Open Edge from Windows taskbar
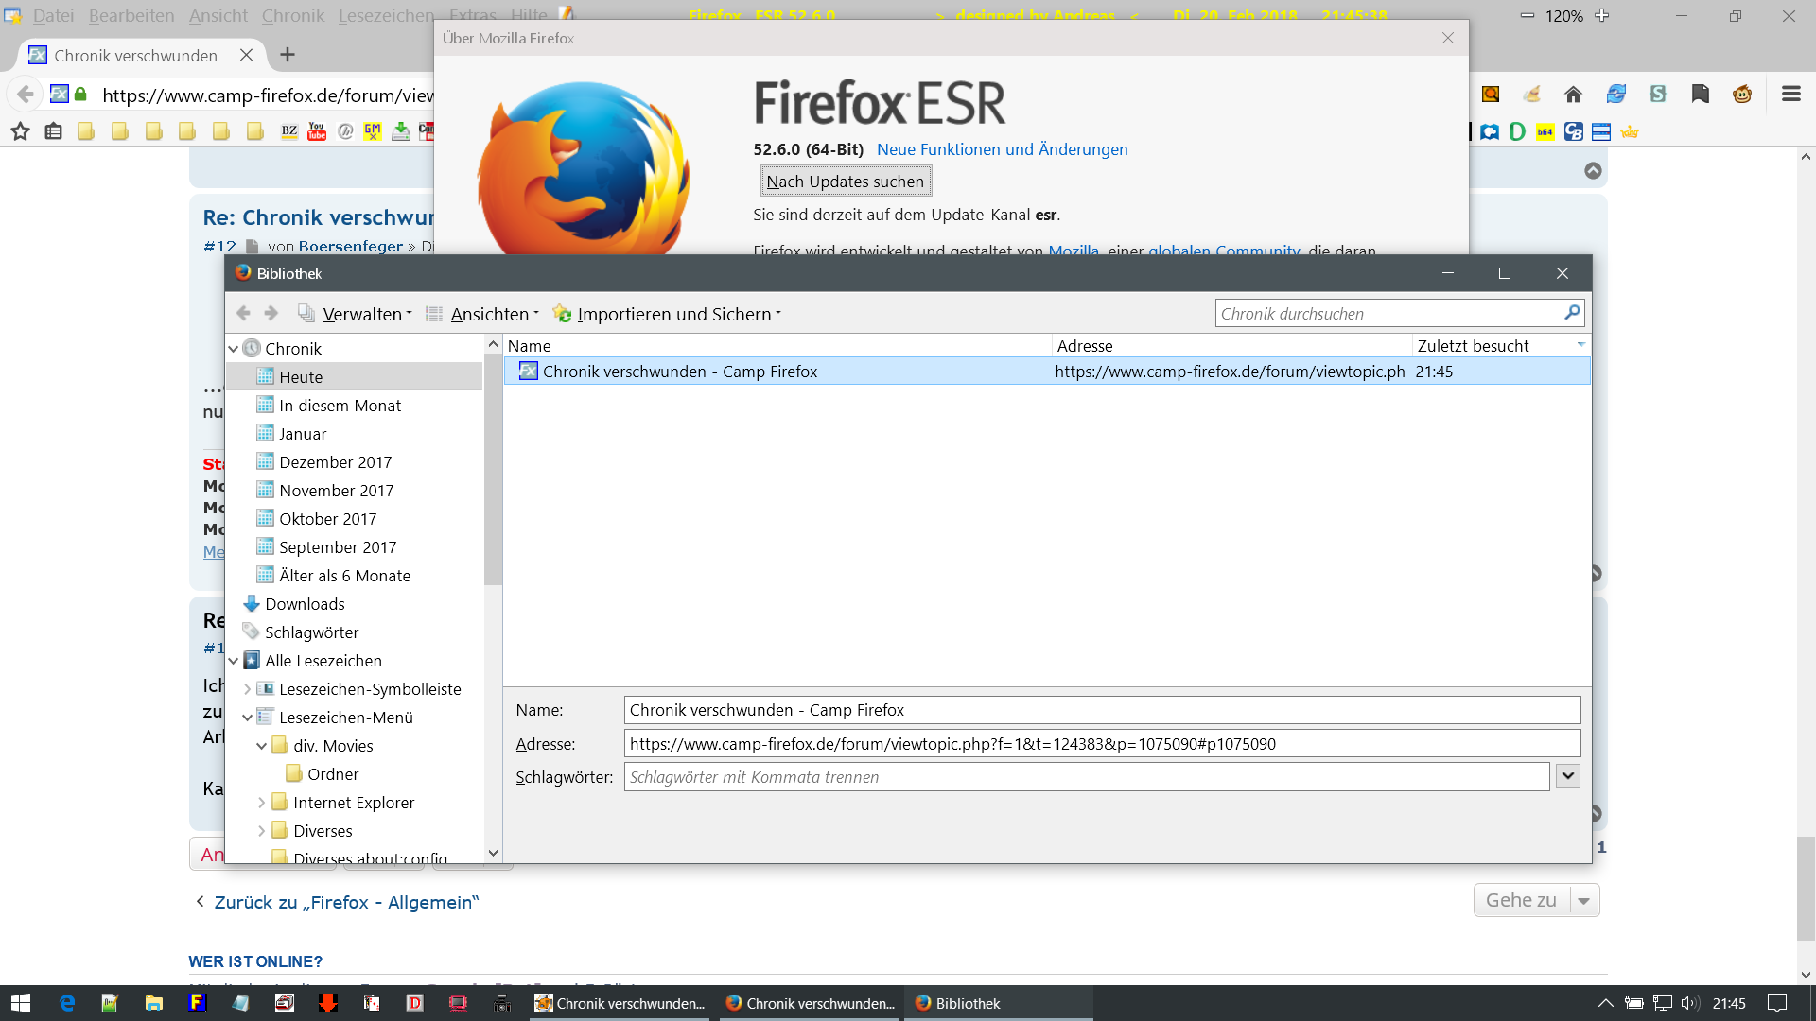This screenshot has height=1021, width=1816. point(67,1003)
